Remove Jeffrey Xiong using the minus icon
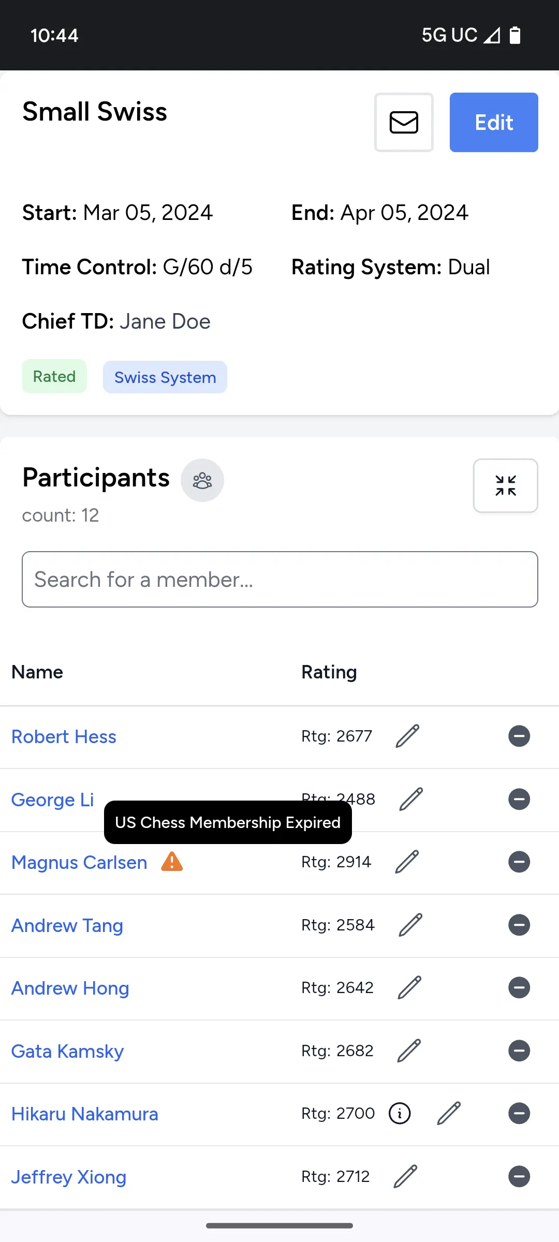Screen dimensions: 559x1242 (519, 1176)
